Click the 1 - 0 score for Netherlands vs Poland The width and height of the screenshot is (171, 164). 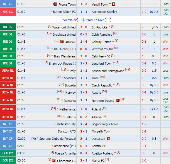(x=84, y=109)
